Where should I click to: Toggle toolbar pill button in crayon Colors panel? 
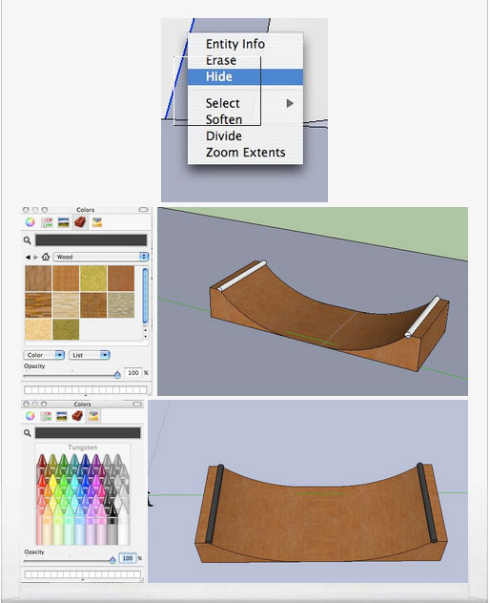point(137,405)
